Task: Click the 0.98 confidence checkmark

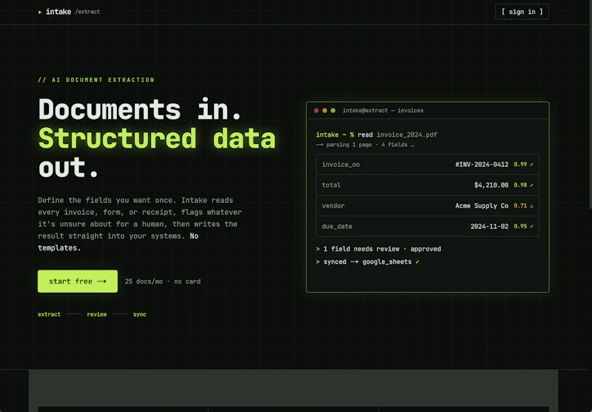Action: coord(531,185)
